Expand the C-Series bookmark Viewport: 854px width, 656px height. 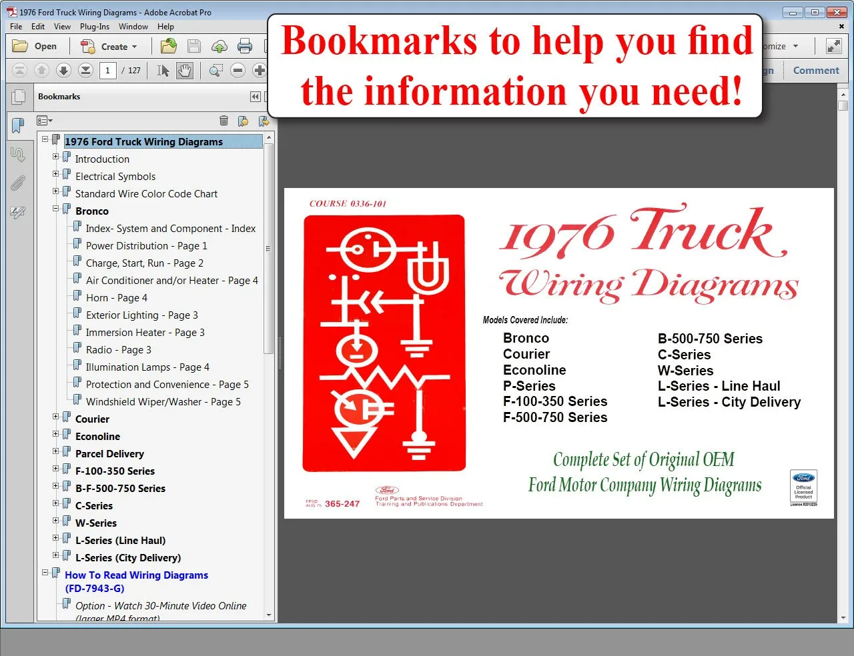(56, 503)
